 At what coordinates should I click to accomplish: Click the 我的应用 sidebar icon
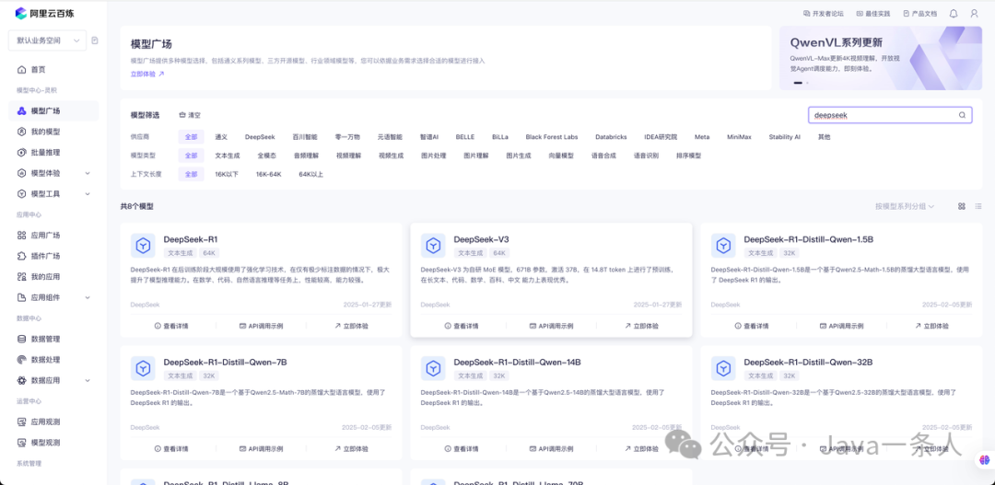point(21,277)
